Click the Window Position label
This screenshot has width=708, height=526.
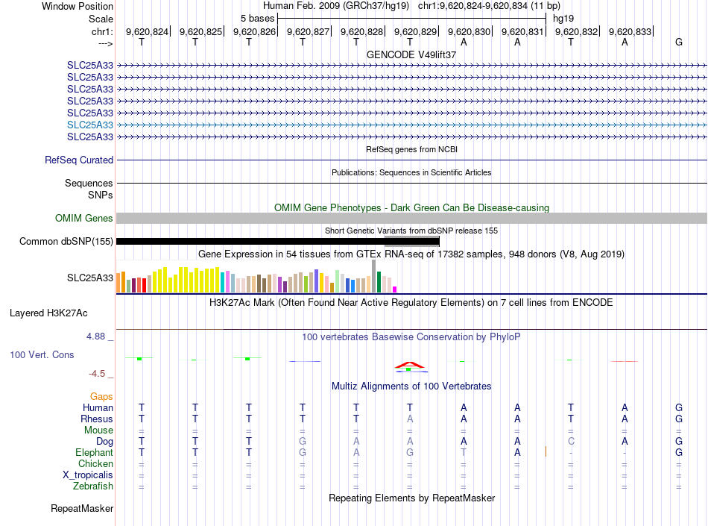coord(78,6)
